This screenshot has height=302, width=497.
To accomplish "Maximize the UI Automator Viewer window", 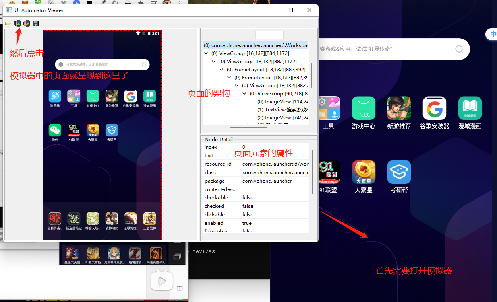I will point(291,10).
